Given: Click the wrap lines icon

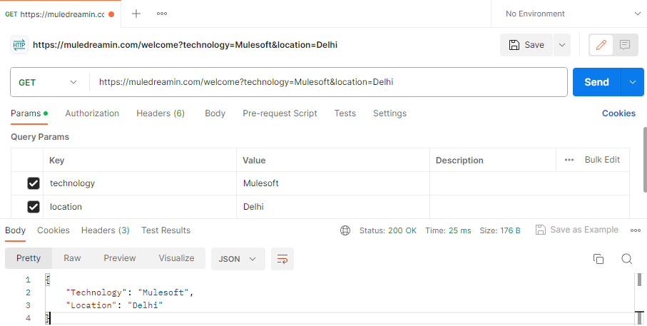Looking at the screenshot, I should point(282,259).
